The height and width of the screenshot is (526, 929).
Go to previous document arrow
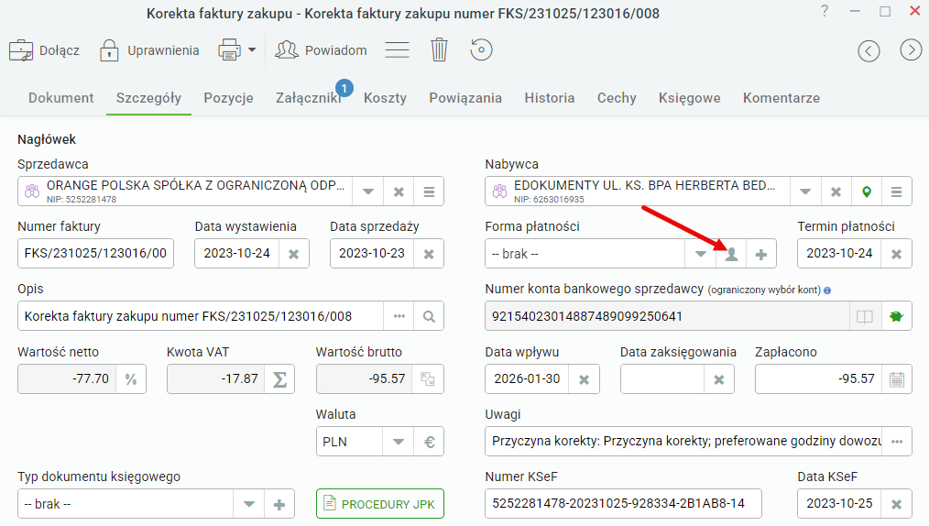pyautogui.click(x=869, y=50)
